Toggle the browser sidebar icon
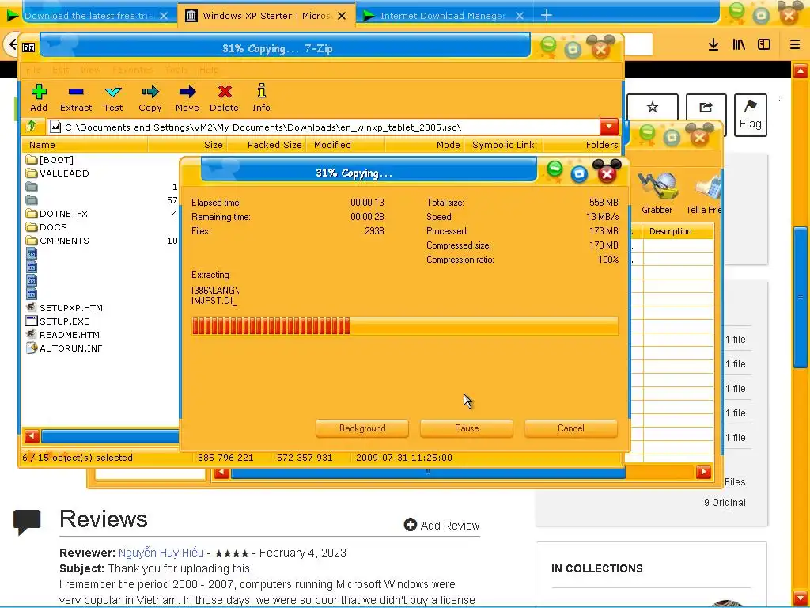 (x=764, y=45)
